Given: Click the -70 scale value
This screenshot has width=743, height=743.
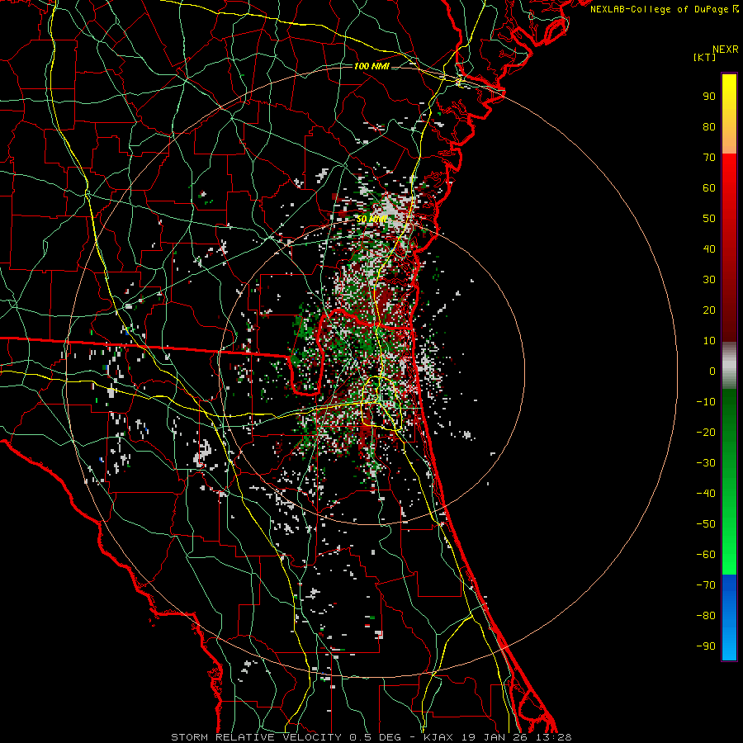Looking at the screenshot, I should (x=706, y=585).
